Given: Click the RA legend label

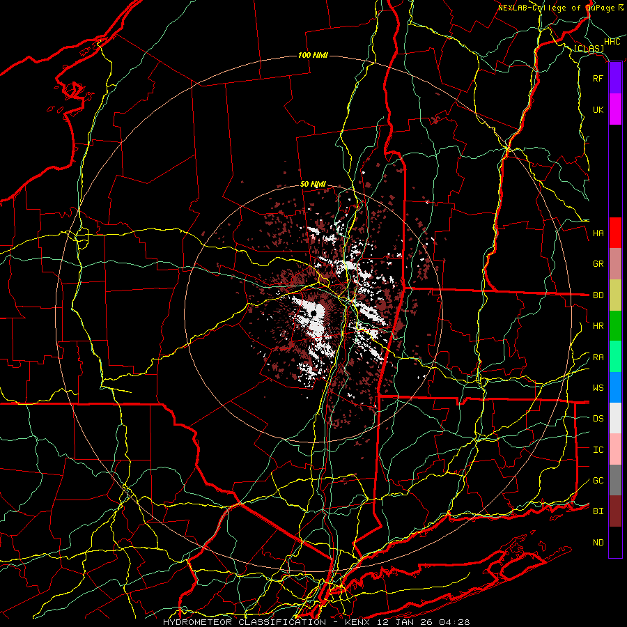Looking at the screenshot, I should (598, 357).
